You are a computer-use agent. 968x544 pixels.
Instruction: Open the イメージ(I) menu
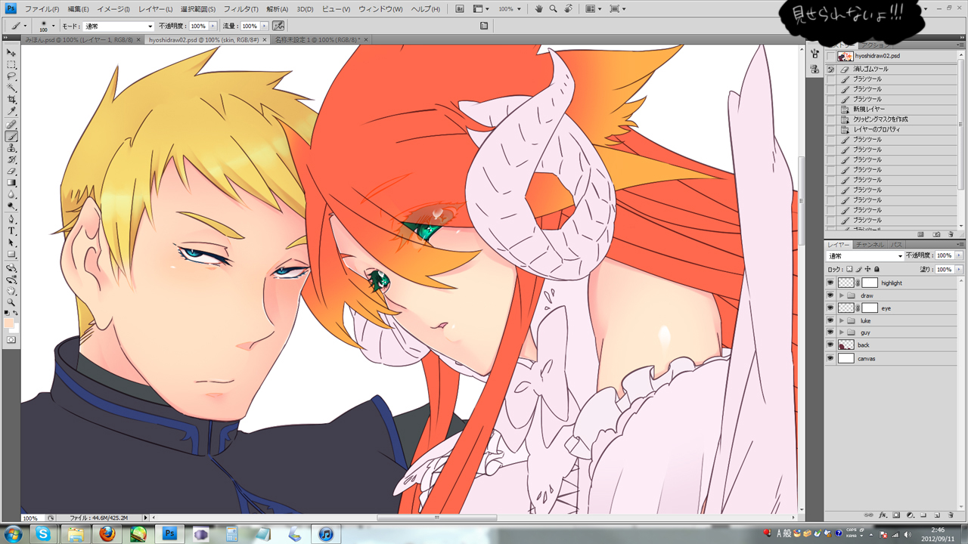coord(113,9)
